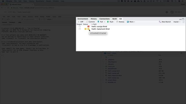Viewport: 186px width, 104px height.
Task: Switch to the Jobs tab
Action: coord(20,23)
